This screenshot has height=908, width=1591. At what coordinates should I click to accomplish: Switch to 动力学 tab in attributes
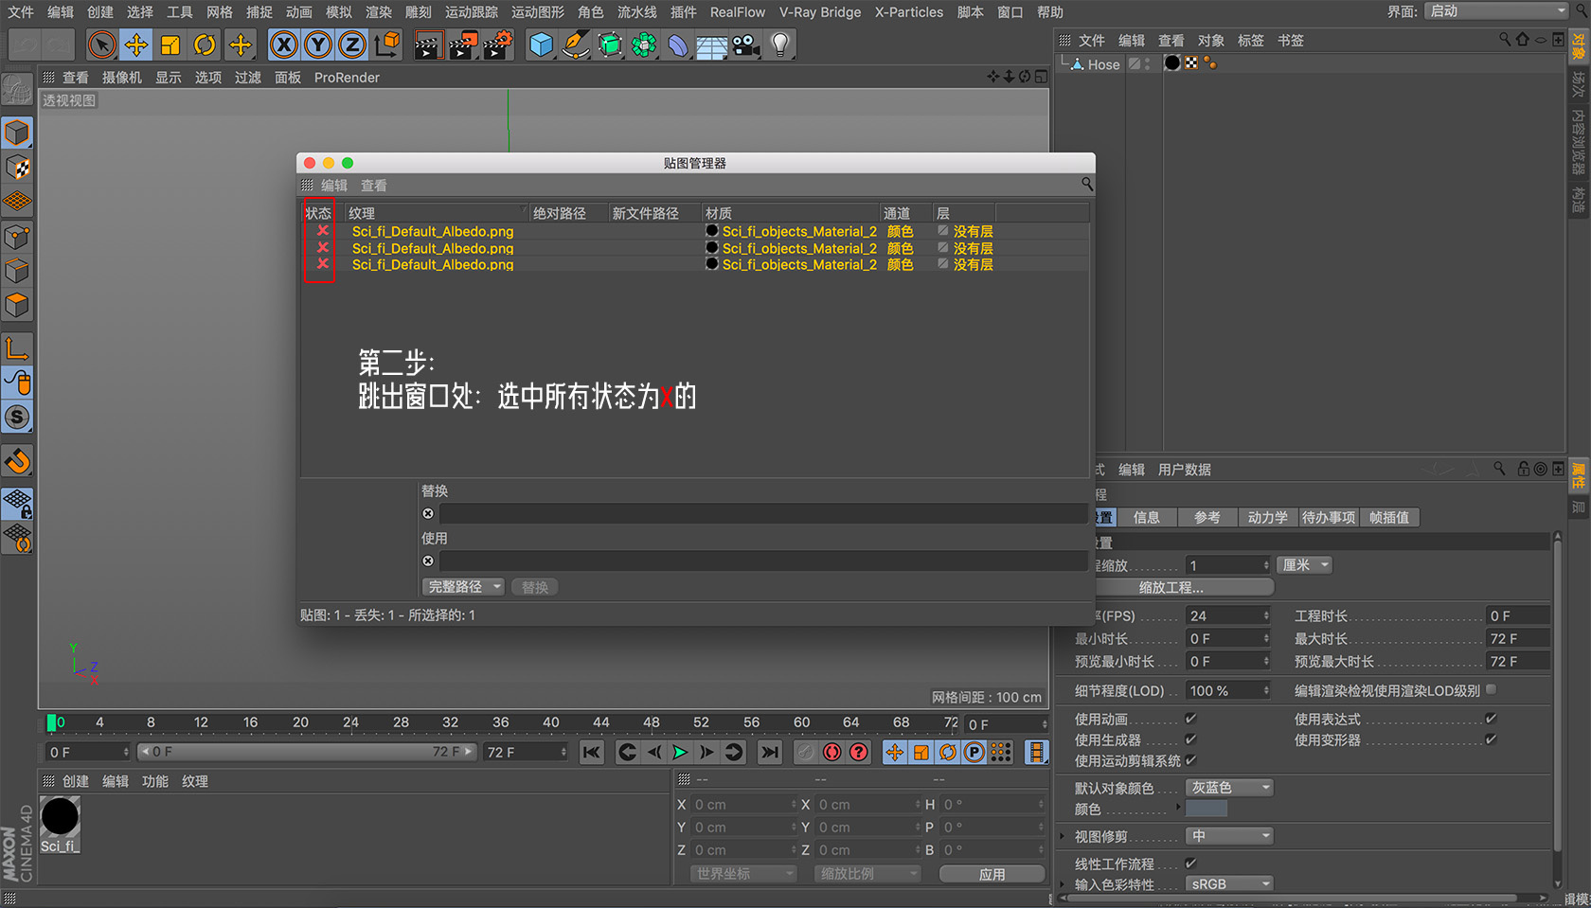pyautogui.click(x=1267, y=517)
